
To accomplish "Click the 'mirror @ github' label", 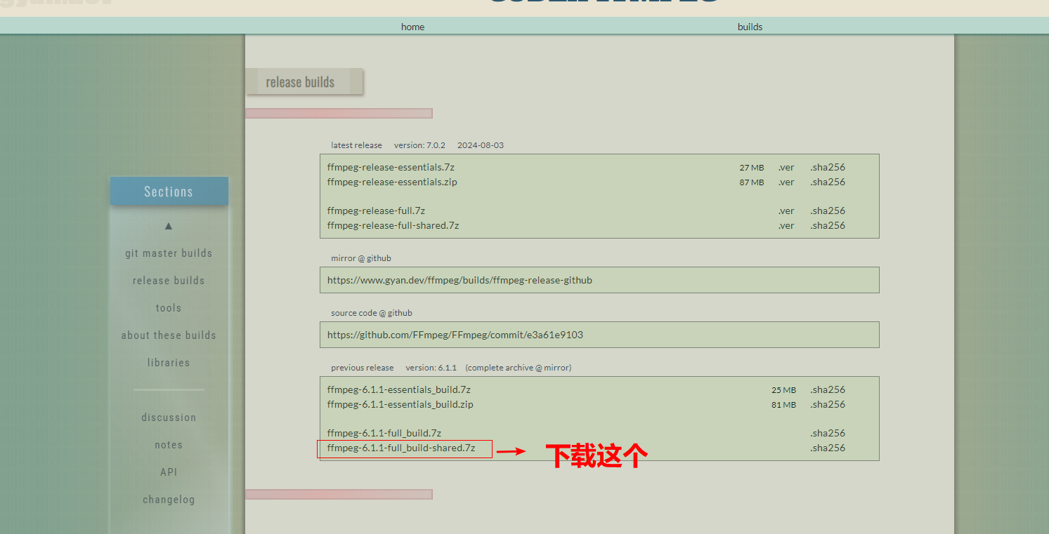I will pos(361,258).
